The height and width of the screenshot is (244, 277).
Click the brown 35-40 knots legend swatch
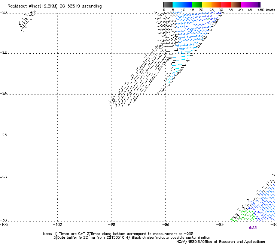point(236,5)
